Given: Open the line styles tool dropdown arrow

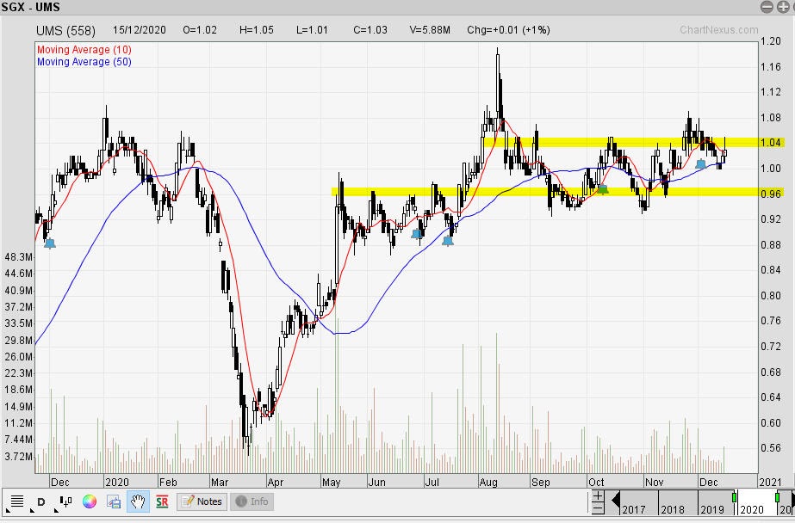Looking at the screenshot, I should point(7,511).
